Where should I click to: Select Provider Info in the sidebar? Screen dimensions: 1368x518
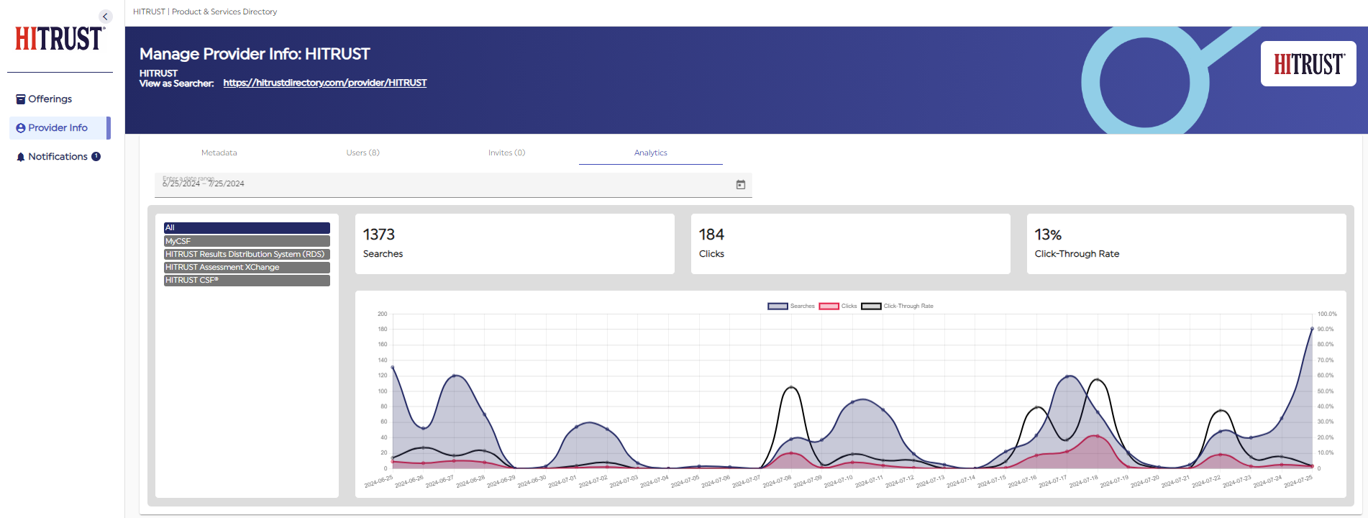60,128
